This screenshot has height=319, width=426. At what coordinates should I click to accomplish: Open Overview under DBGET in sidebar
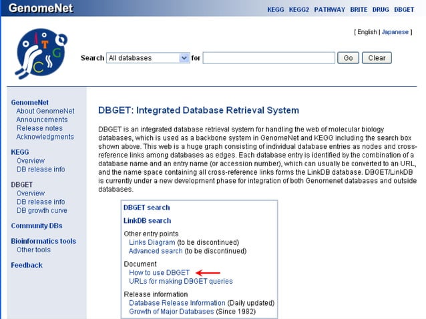pyautogui.click(x=31, y=194)
